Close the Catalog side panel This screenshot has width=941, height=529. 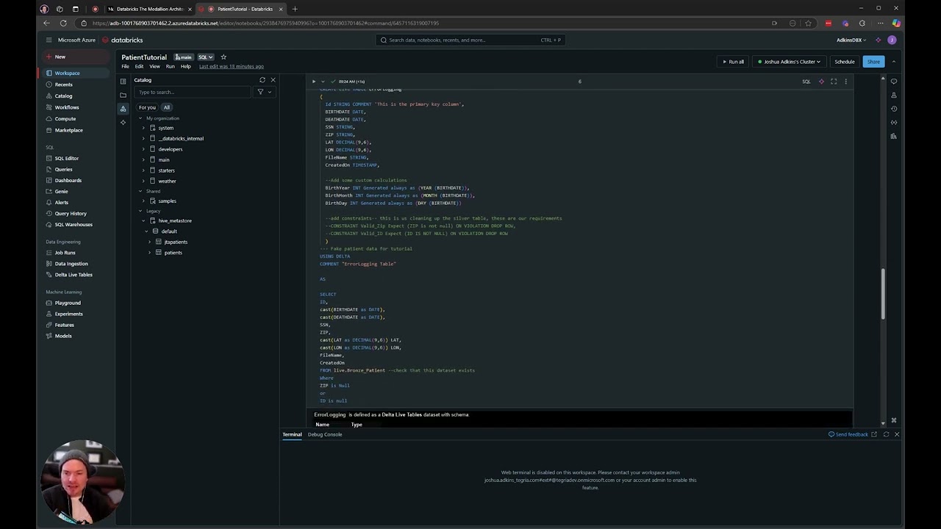click(x=273, y=79)
